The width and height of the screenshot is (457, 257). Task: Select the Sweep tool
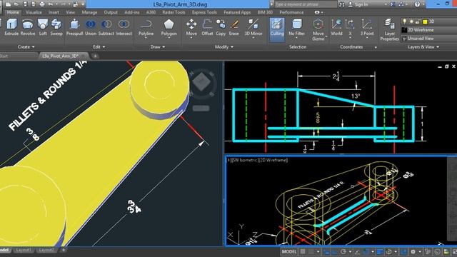coord(56,27)
